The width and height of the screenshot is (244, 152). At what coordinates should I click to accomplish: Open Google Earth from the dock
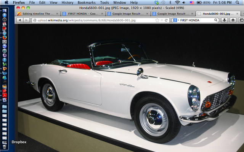pos(4,46)
